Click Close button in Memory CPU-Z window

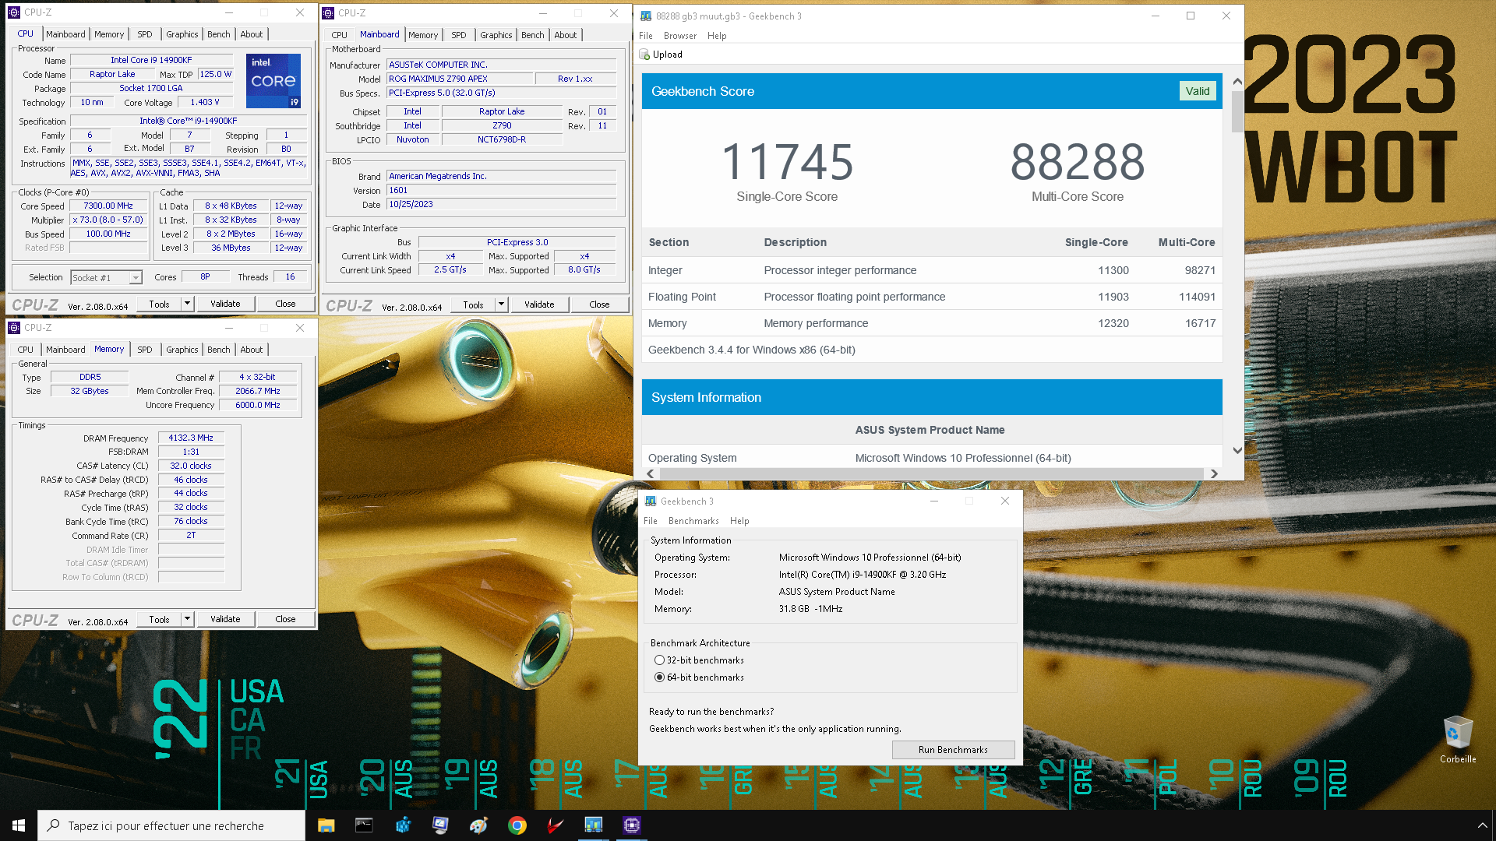(x=285, y=619)
